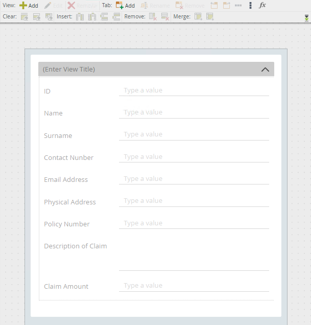Select the Email Address label
This screenshot has width=311, height=325.
pos(66,179)
